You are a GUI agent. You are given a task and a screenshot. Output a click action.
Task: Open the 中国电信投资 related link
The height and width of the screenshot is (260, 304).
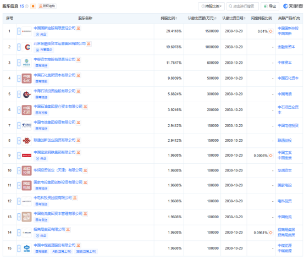click(288, 126)
